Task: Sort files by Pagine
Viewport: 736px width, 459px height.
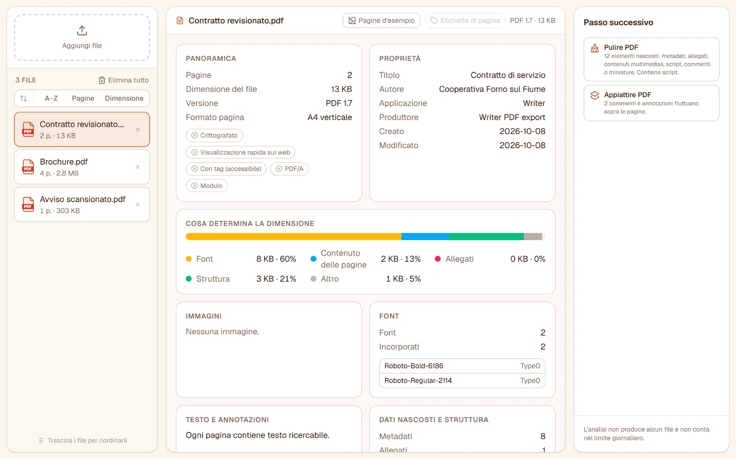Action: coord(83,98)
